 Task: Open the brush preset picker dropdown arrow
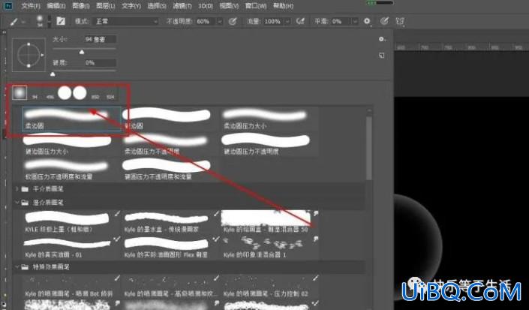click(50, 22)
